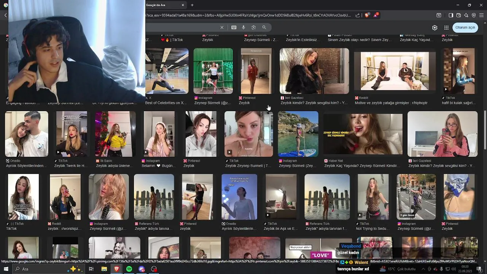Open Google Lens image search

tap(253, 27)
